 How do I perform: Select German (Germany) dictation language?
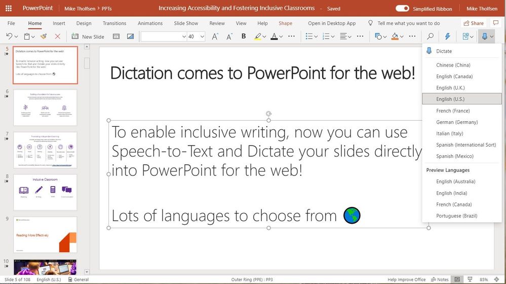(x=462, y=122)
